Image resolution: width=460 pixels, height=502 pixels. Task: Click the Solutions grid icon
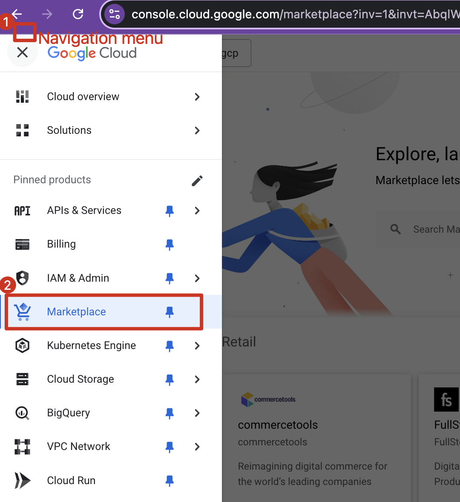(22, 130)
